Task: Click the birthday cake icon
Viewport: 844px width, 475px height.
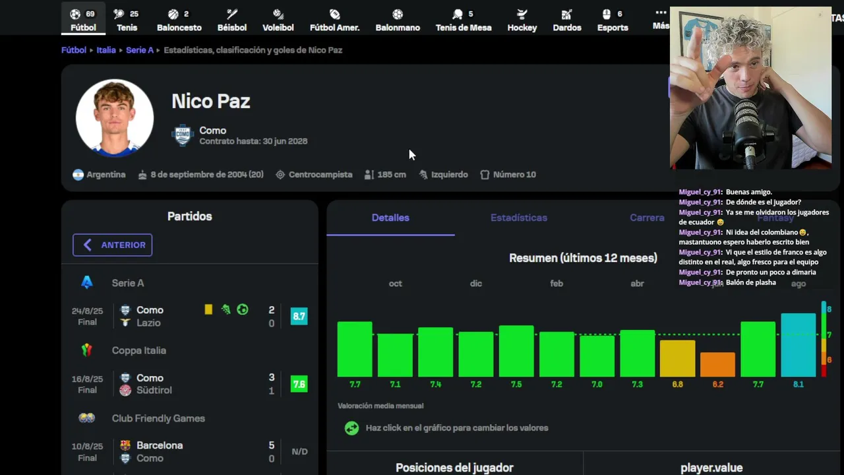Action: coord(142,175)
